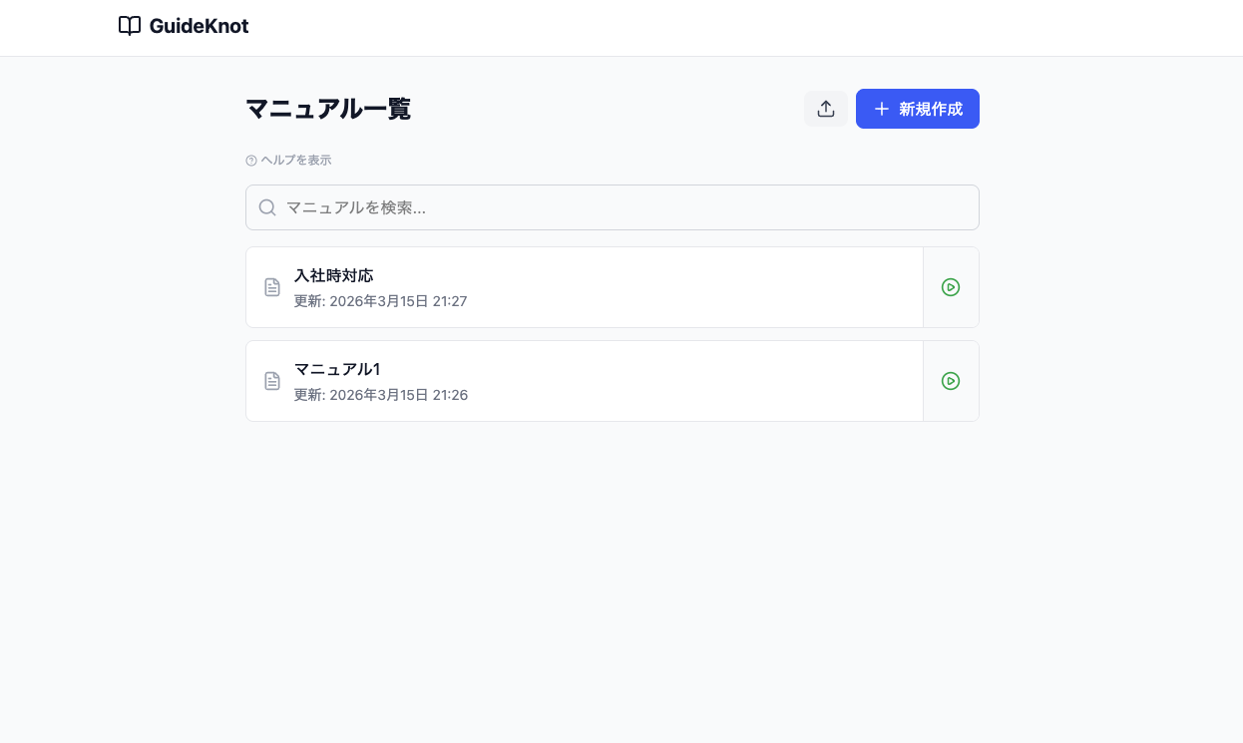Start playback of マニュアル1 manual
Viewport: 1243px width, 743px height.
951,381
